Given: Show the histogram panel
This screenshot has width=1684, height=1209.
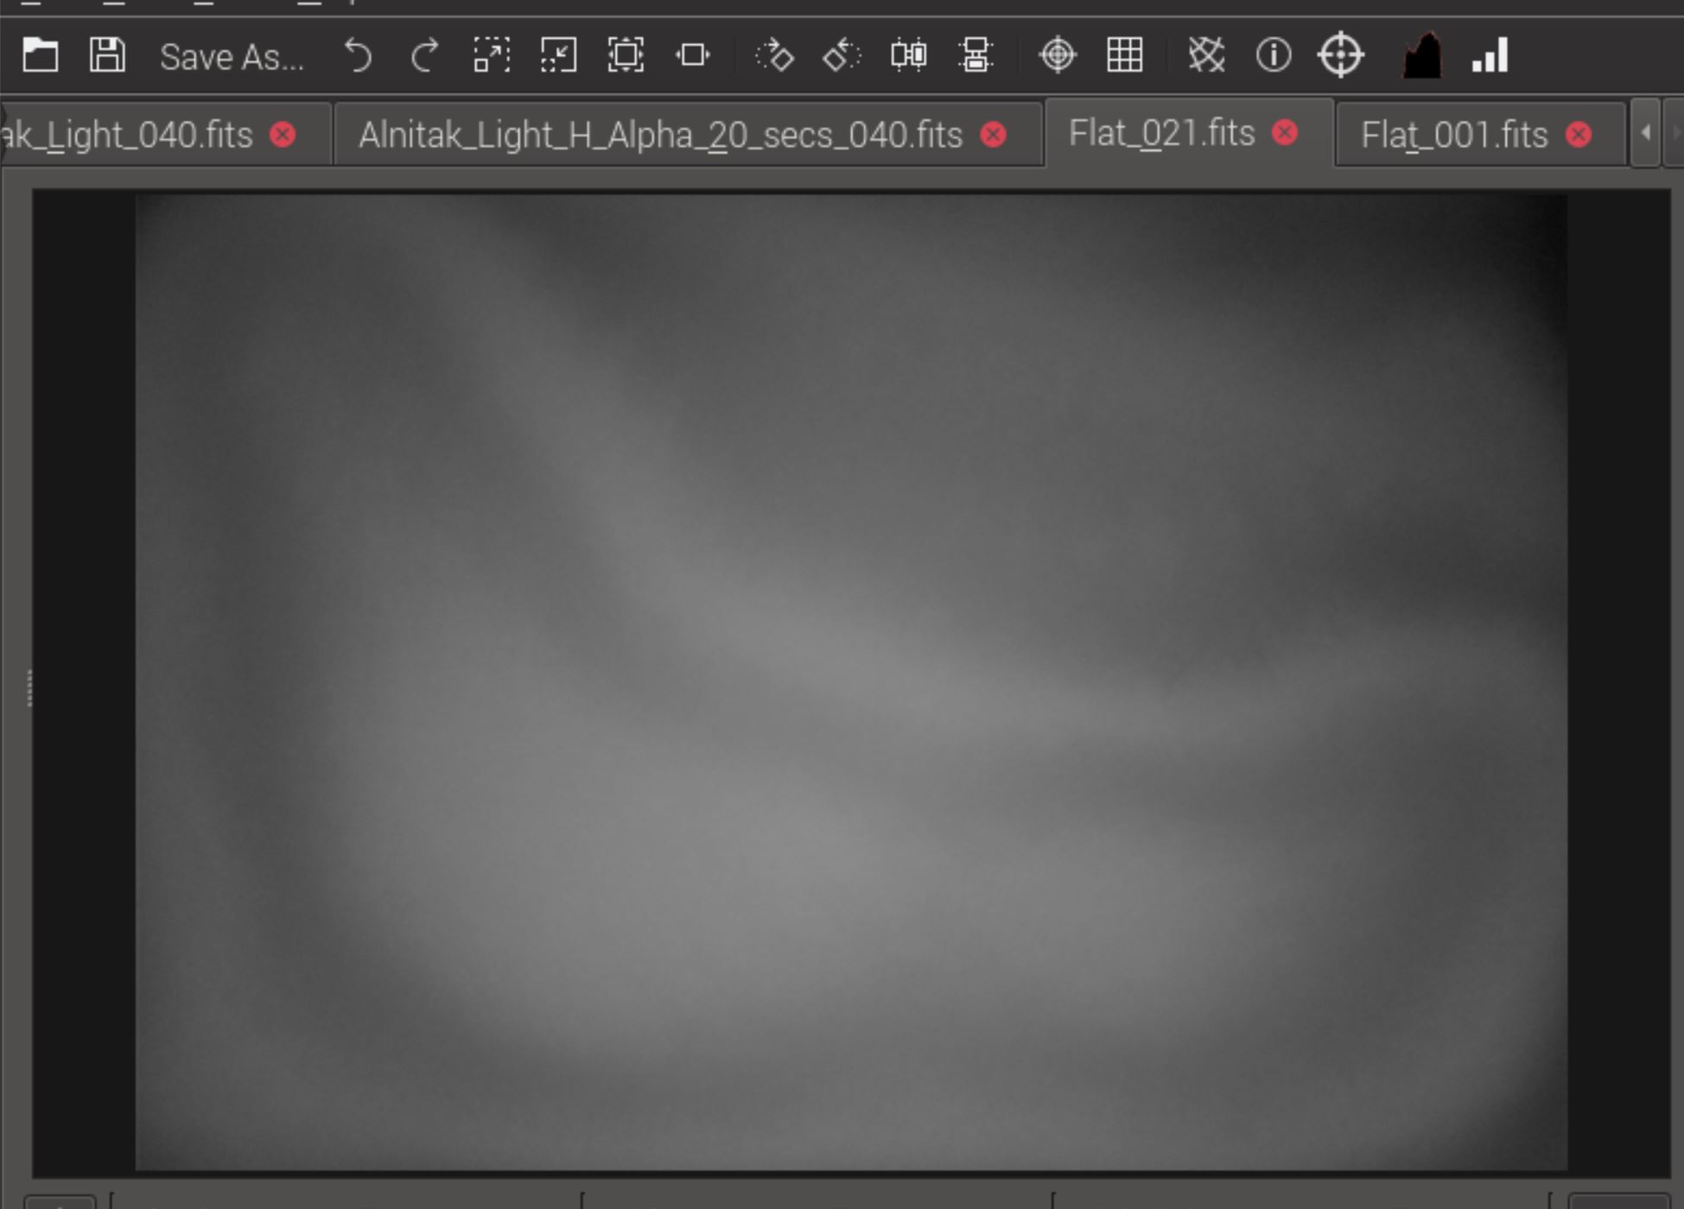Looking at the screenshot, I should (x=1422, y=56).
